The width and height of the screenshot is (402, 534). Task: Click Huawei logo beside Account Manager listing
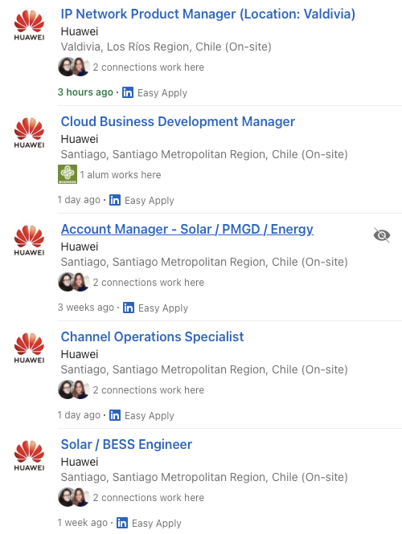(x=29, y=241)
